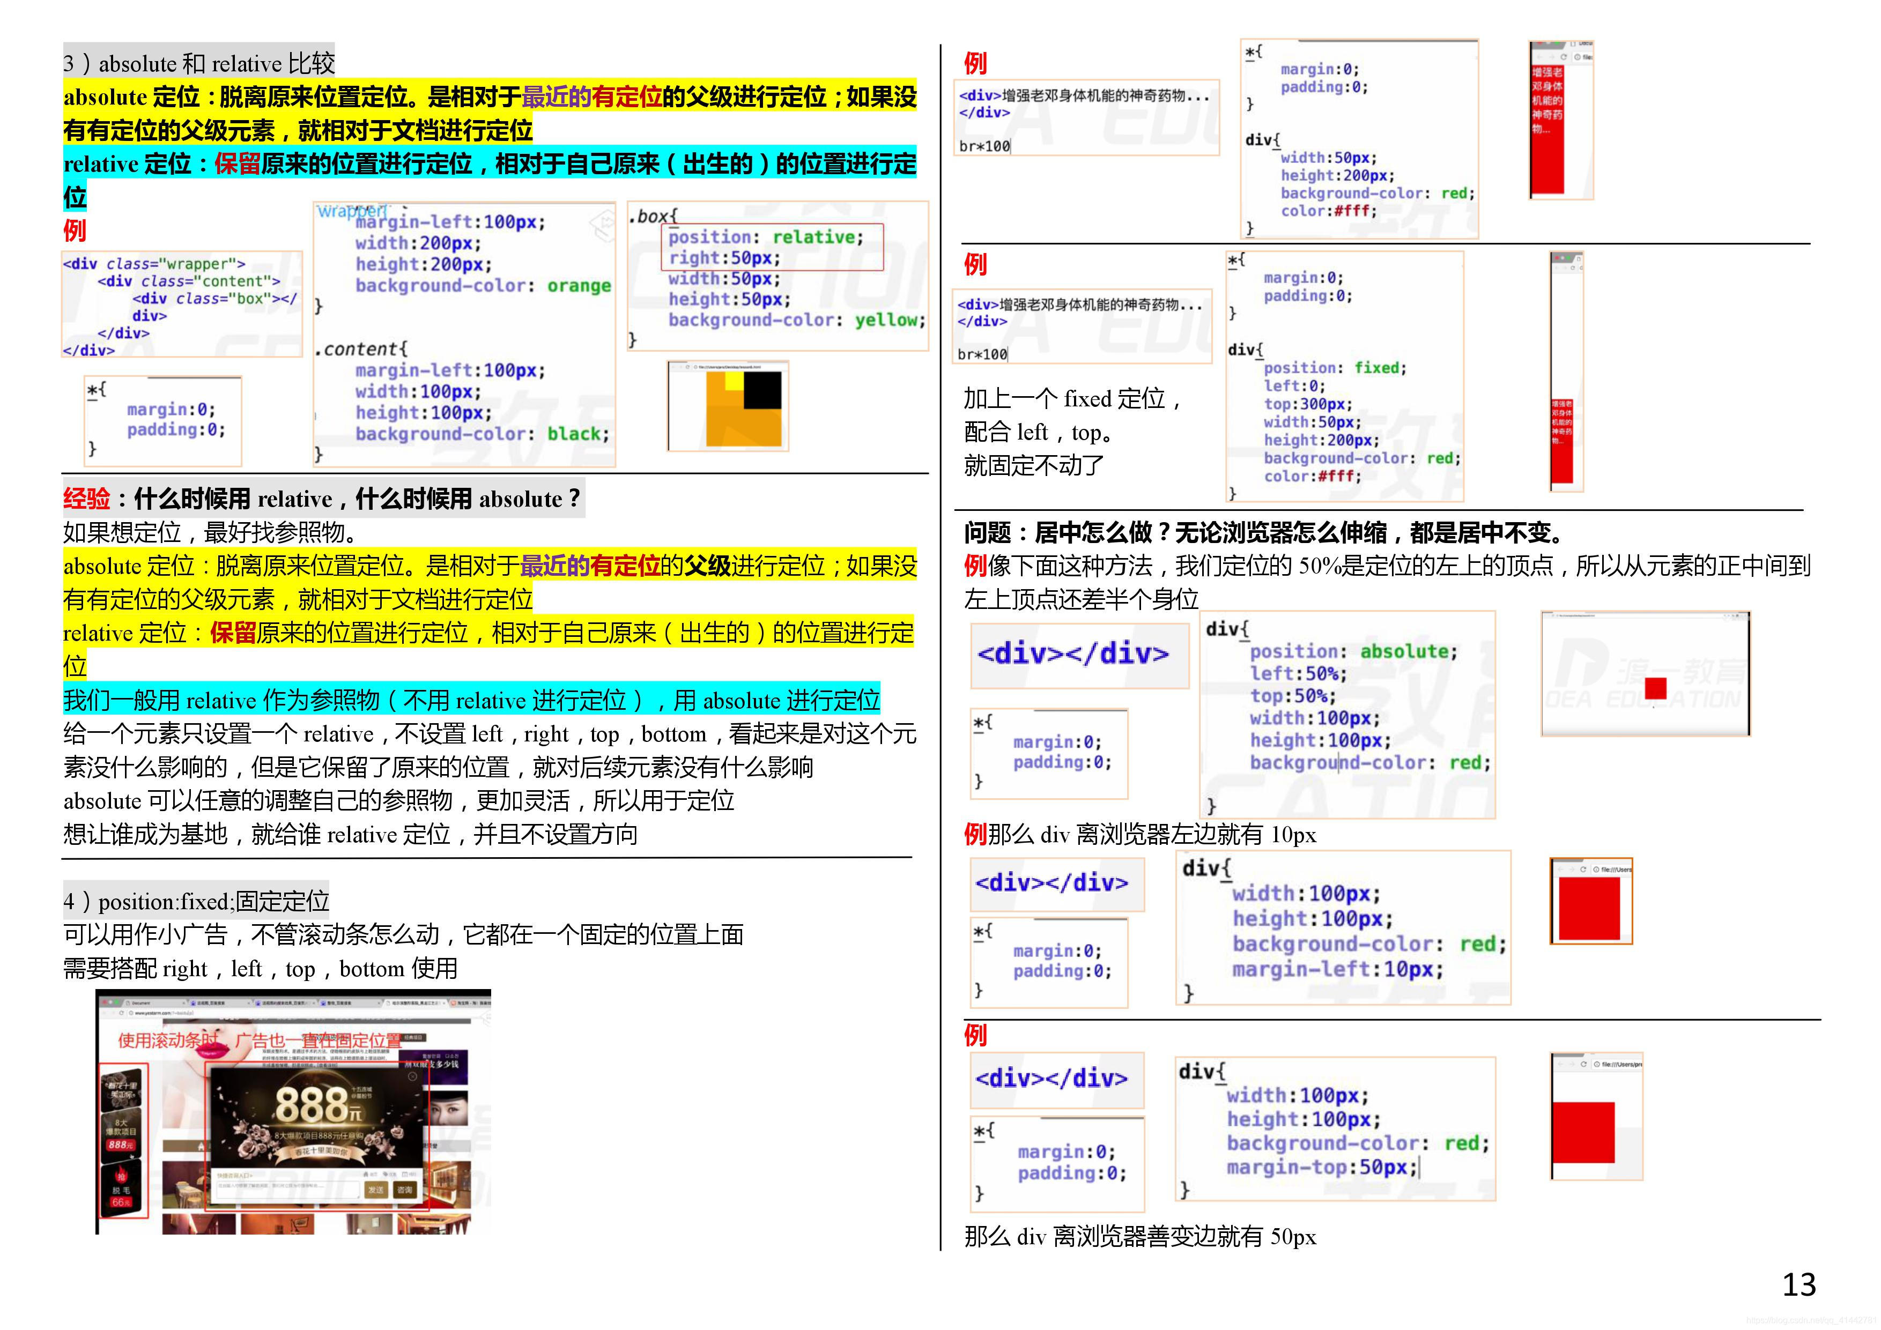
Task: Click the 4）position:fixed heading
Action: pos(197,901)
